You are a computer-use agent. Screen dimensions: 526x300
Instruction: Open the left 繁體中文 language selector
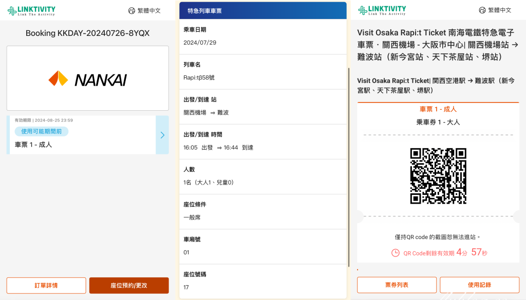pos(149,9)
